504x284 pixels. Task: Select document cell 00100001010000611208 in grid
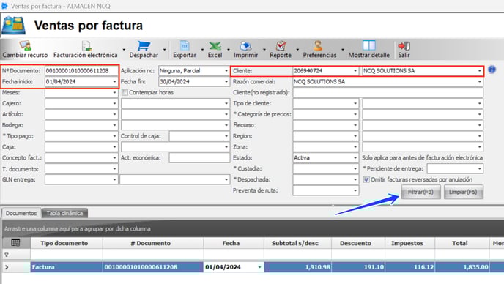point(153,267)
